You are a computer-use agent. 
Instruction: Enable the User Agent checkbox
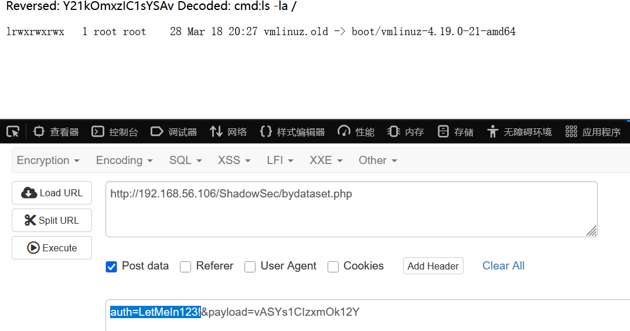[250, 267]
